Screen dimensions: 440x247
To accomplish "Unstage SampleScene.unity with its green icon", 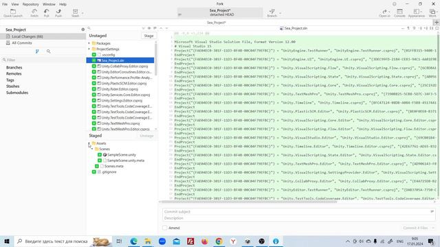I will coord(100,154).
